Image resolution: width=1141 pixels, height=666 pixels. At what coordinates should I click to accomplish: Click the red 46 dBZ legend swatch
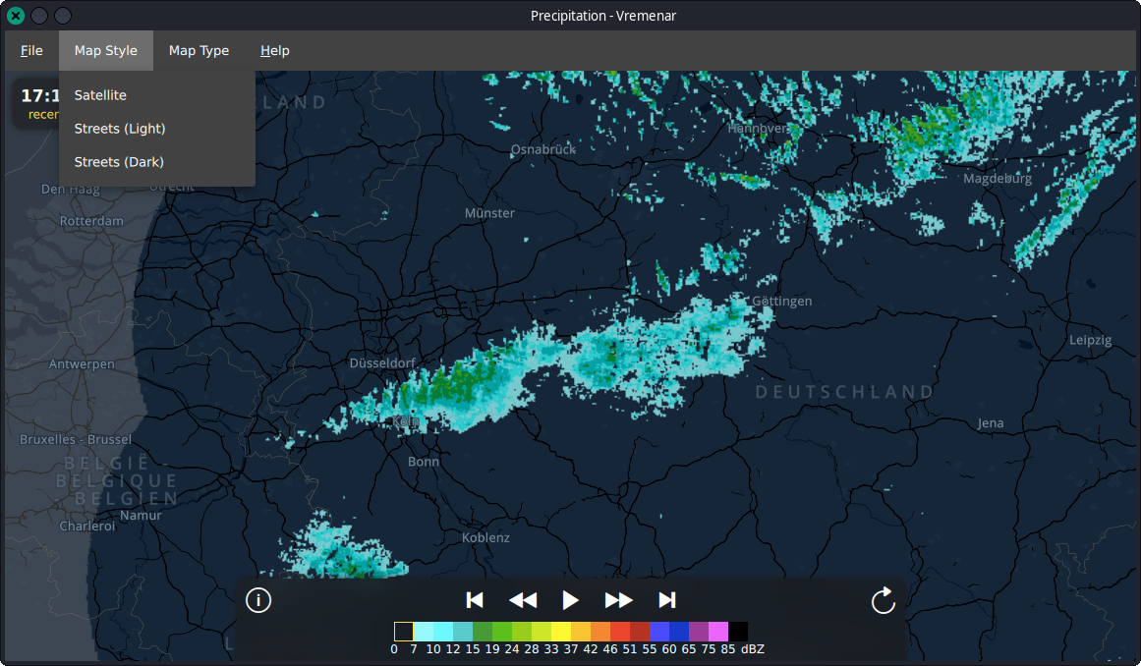point(620,632)
